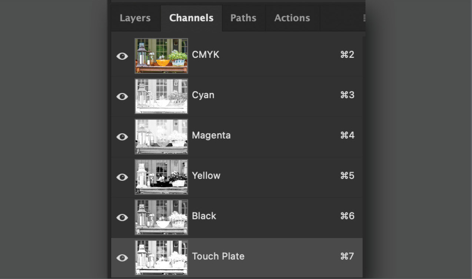472x279 pixels.
Task: Hide the Touch Plate spot channel
Action: 122,258
